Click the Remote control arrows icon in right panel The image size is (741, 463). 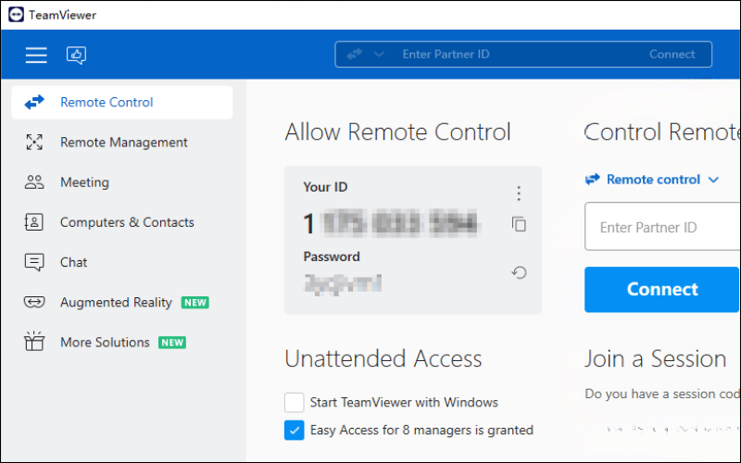(x=593, y=179)
